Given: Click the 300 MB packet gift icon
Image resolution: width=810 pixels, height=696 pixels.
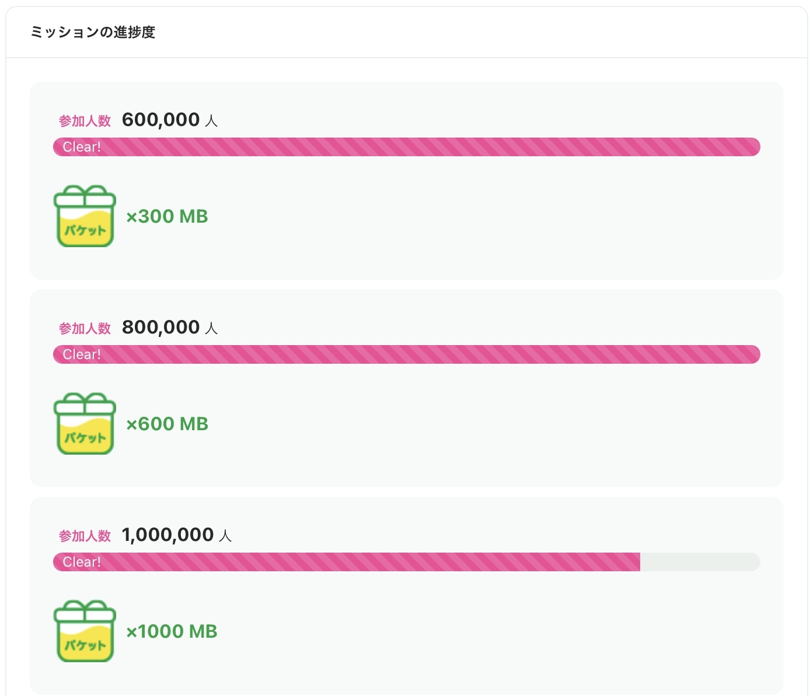Looking at the screenshot, I should 85,216.
